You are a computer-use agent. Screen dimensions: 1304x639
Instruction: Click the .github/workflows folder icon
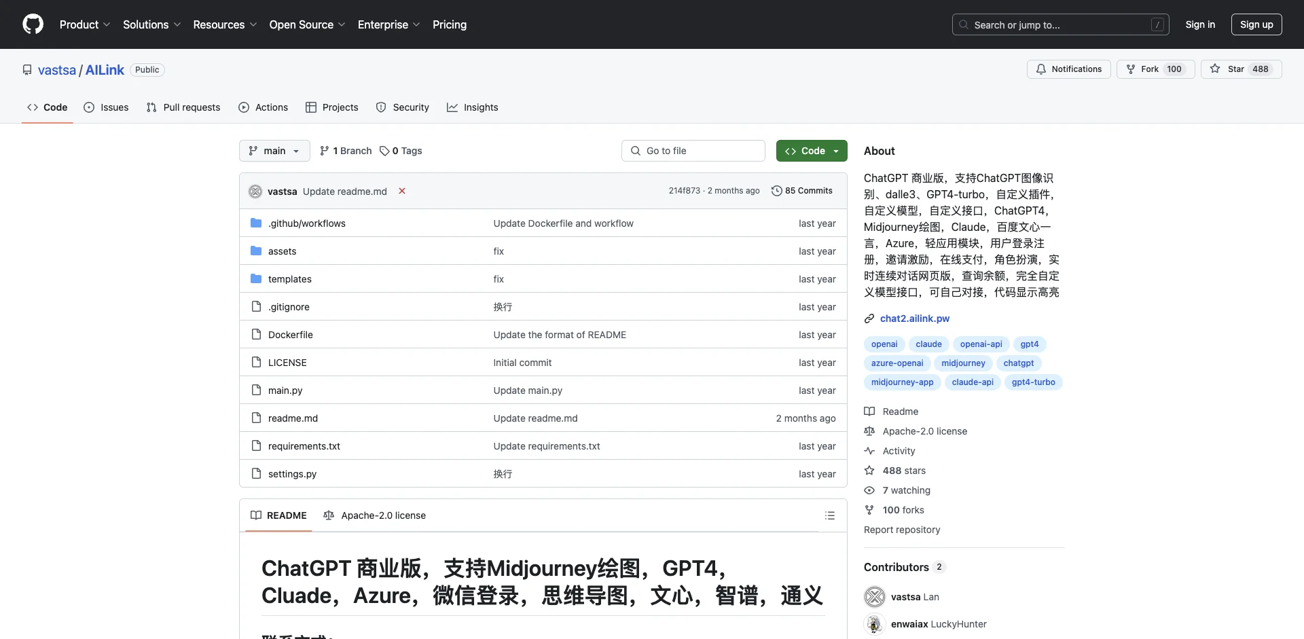[256, 223]
